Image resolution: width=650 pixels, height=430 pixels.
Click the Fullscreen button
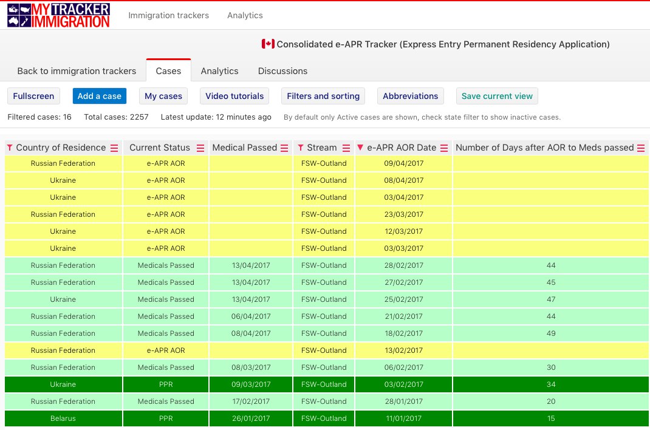[x=33, y=96]
